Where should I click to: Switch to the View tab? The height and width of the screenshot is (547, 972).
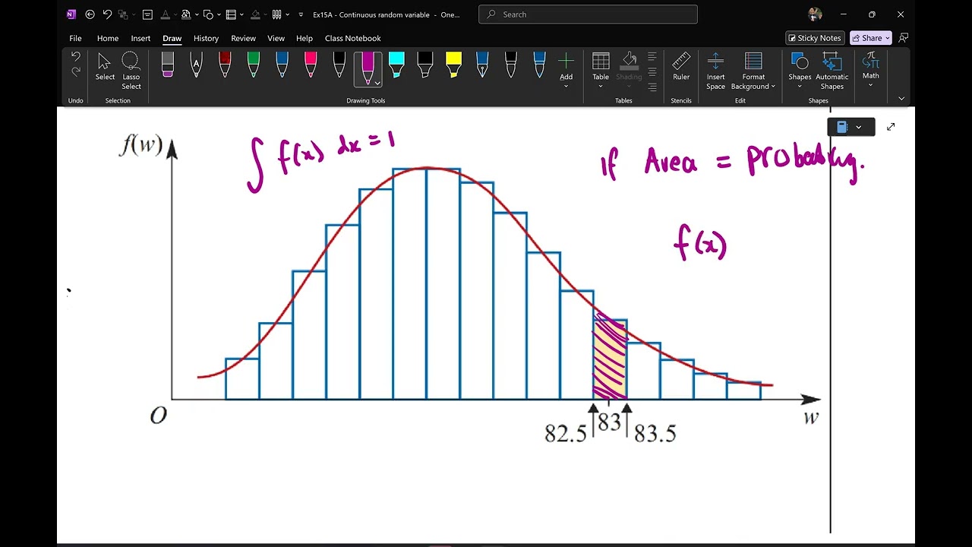pyautogui.click(x=276, y=38)
